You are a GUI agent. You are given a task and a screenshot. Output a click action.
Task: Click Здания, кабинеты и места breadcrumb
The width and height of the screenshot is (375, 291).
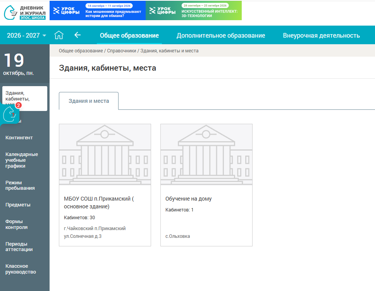point(169,51)
